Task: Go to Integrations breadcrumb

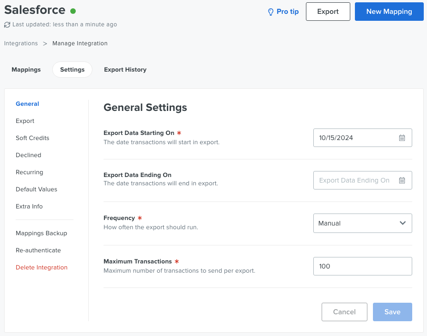Action: pos(21,43)
